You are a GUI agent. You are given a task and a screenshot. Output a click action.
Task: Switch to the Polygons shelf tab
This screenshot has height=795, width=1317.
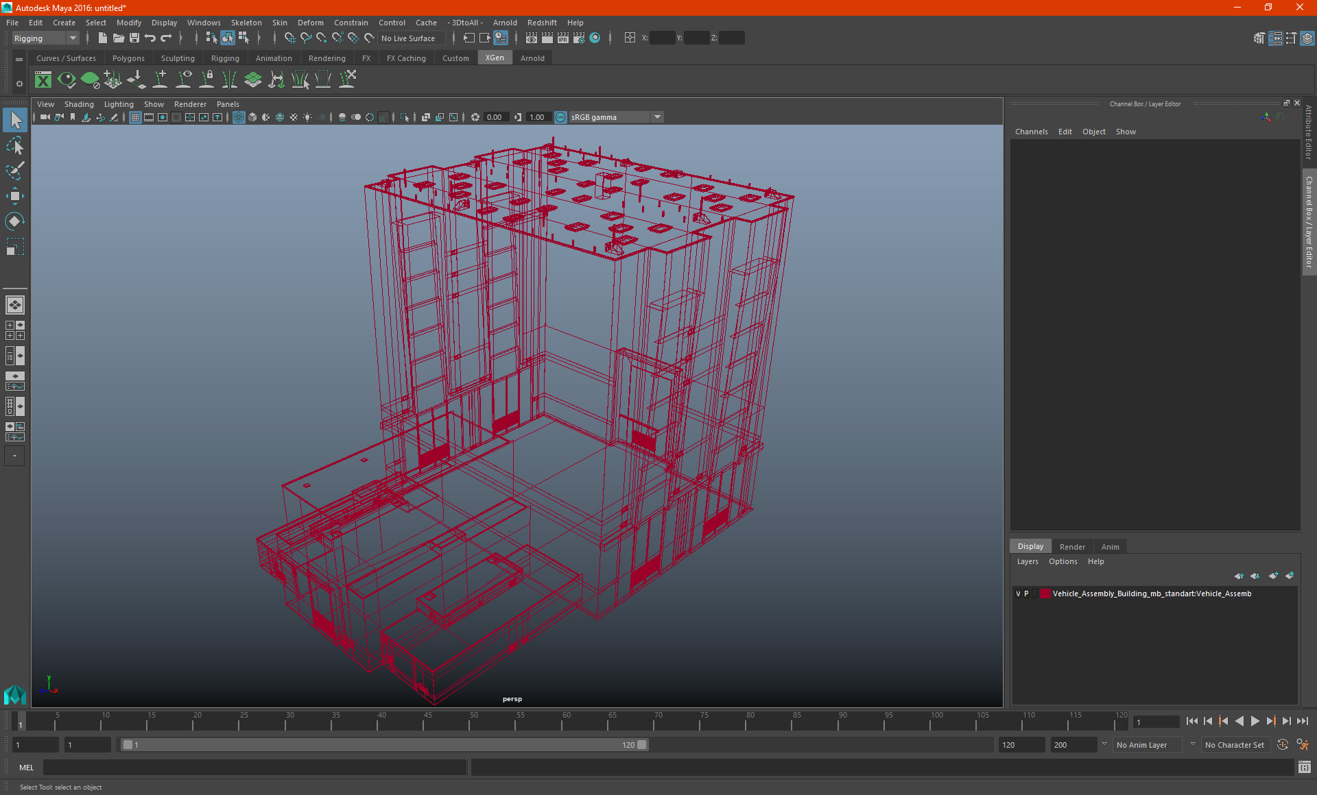[128, 58]
